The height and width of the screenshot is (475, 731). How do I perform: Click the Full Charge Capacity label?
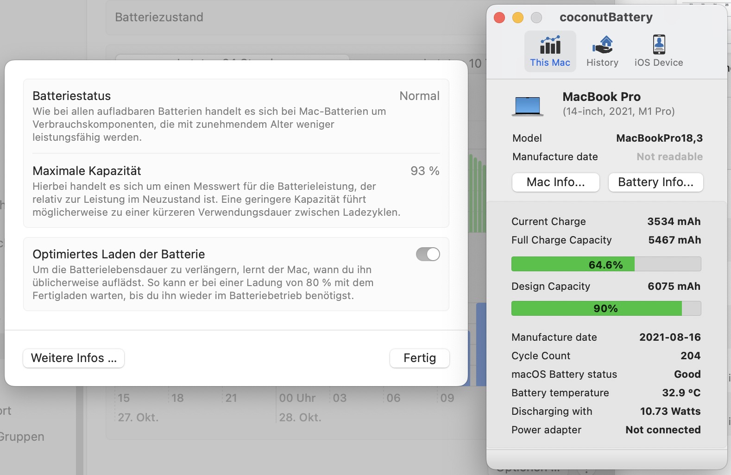[x=561, y=240]
